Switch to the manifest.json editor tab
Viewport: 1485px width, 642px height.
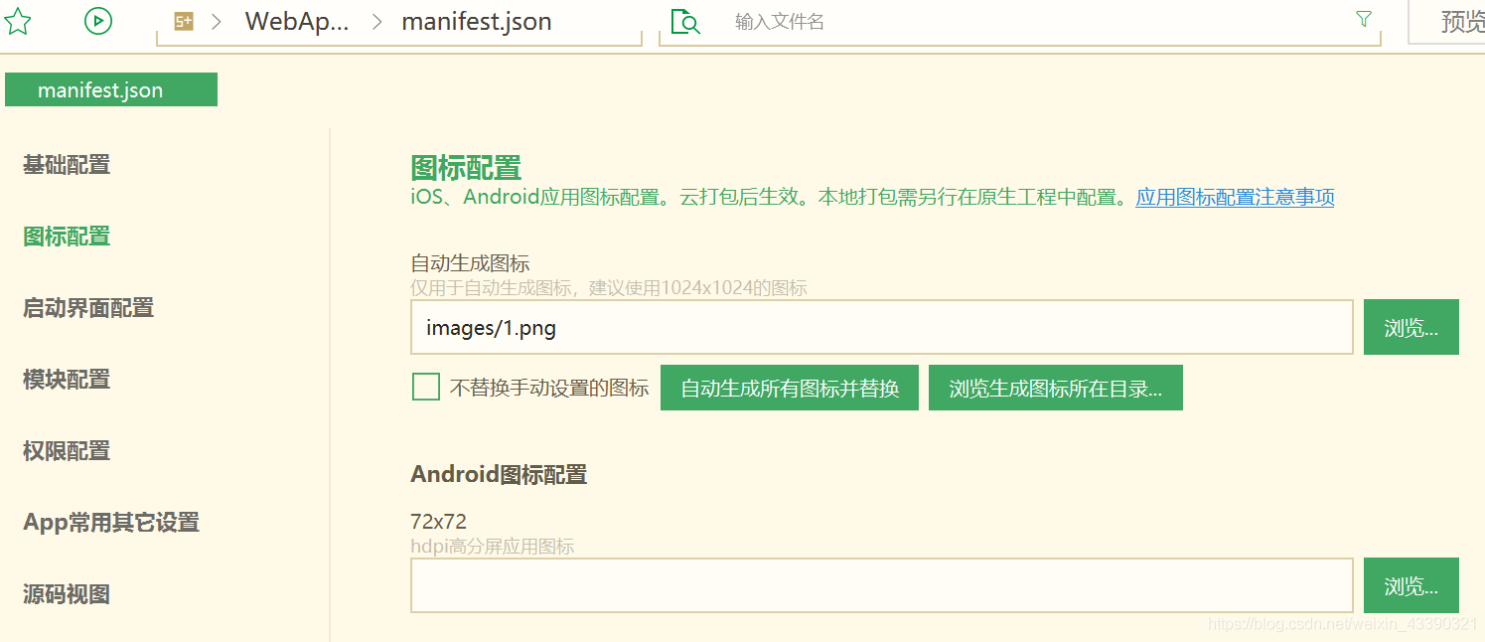tap(111, 89)
